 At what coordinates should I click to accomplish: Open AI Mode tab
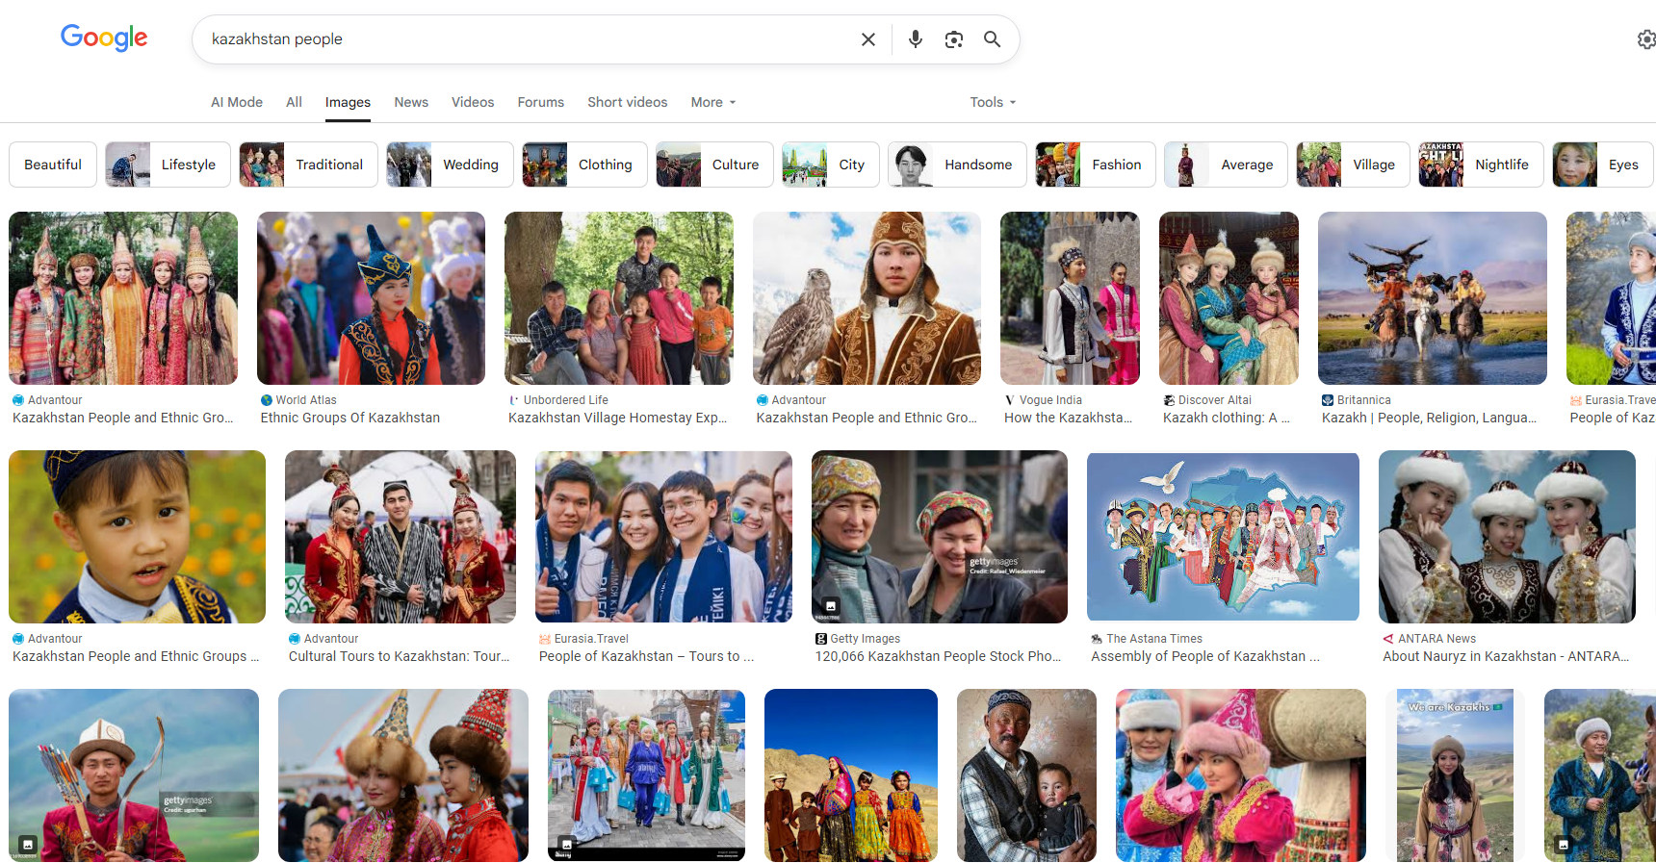pyautogui.click(x=236, y=102)
